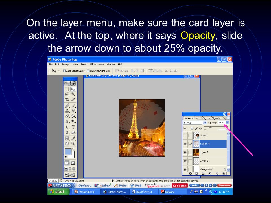Image resolution: width=271 pixels, height=203 pixels.
Task: Select the Move tool in toolbox
Action: 73,89
